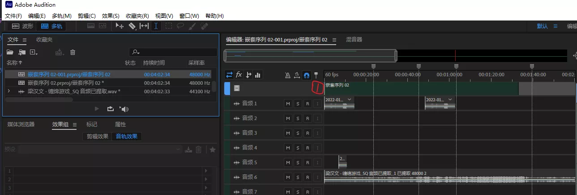Sort files by 持续时间 column header
The height and width of the screenshot is (195, 577).
coord(154,63)
